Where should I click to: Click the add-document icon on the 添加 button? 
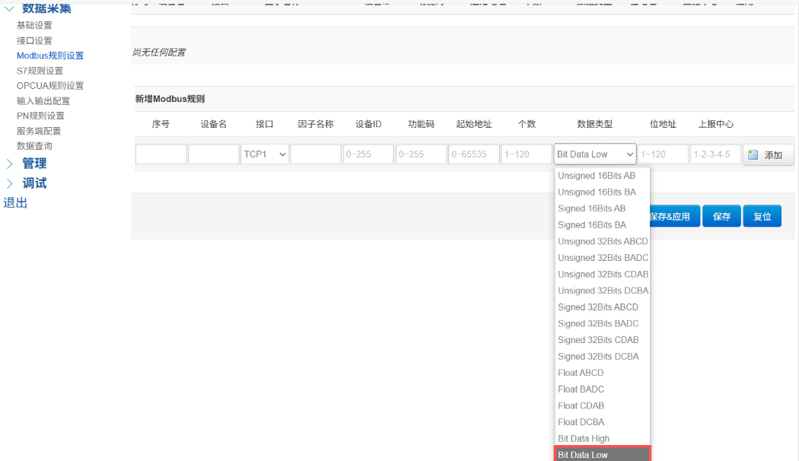tap(753, 154)
